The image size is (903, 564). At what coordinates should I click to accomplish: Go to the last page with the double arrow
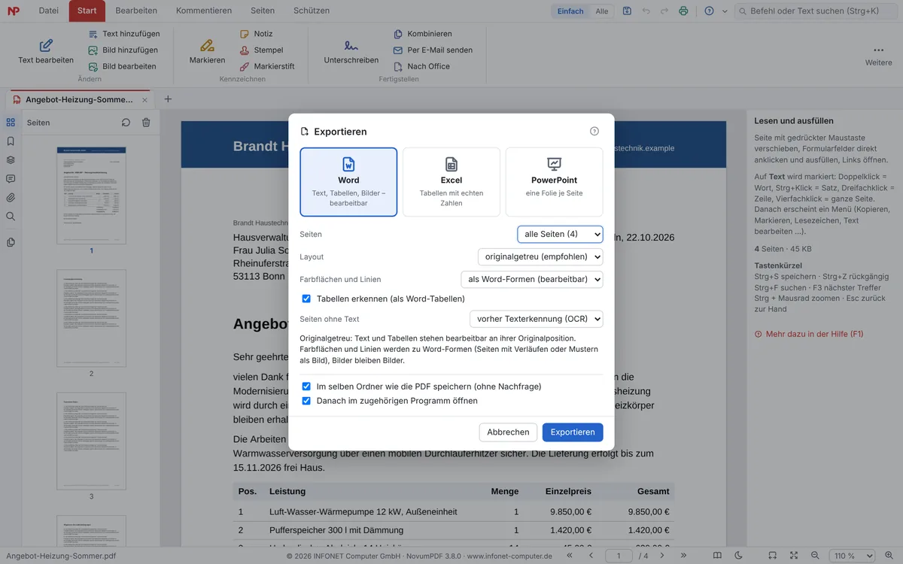pyautogui.click(x=683, y=556)
